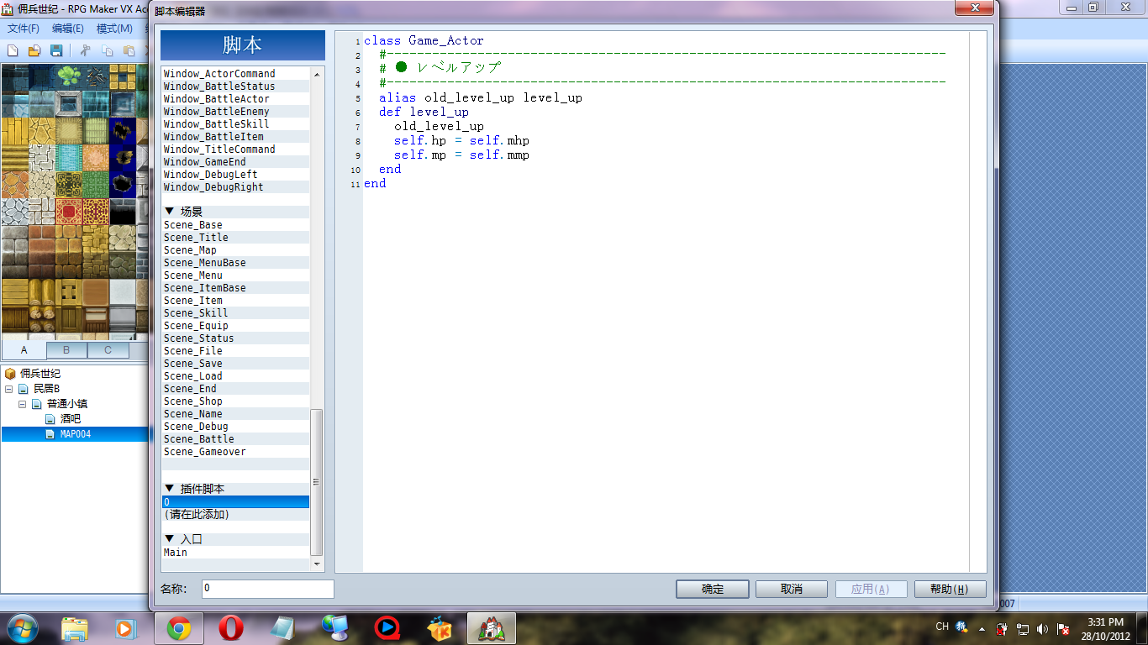
Task: Switch to tileset tab A
Action: point(24,350)
